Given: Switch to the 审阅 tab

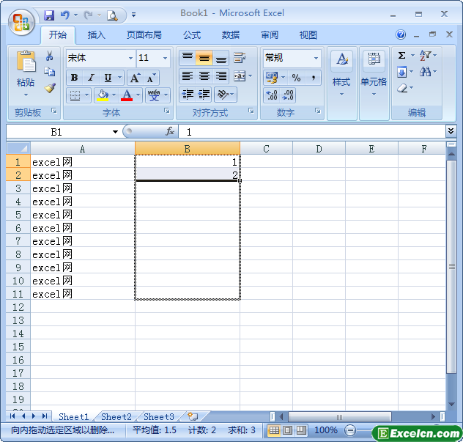Looking at the screenshot, I should click(x=270, y=35).
